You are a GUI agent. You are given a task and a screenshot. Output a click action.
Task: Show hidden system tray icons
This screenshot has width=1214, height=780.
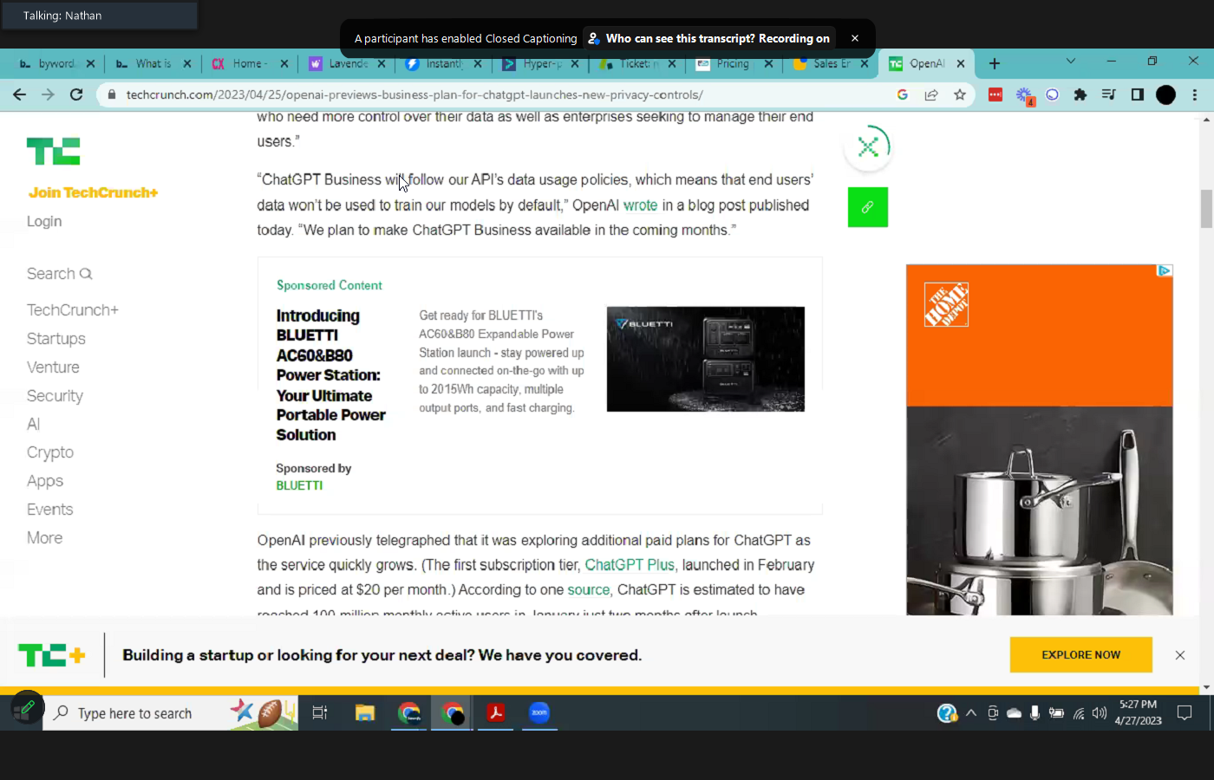tap(971, 713)
